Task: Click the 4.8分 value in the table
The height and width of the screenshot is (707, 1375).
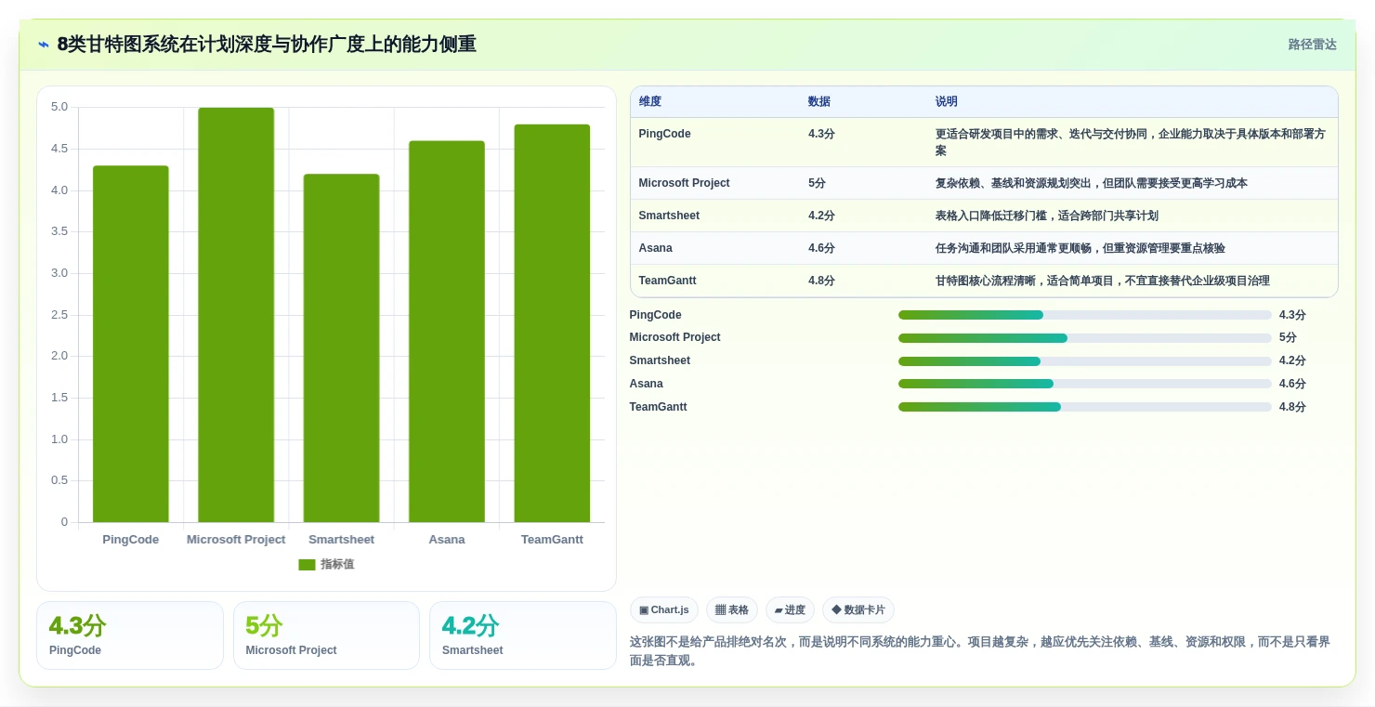Action: pyautogui.click(x=821, y=281)
